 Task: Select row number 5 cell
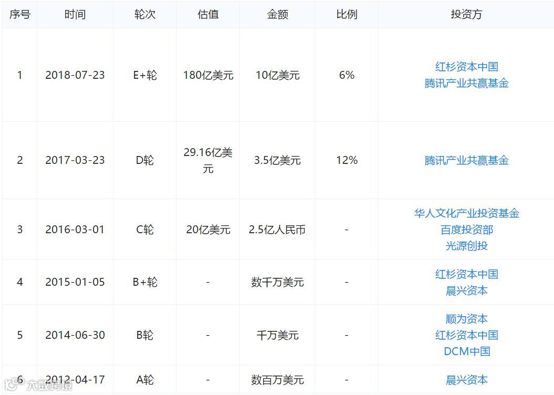tap(20, 335)
